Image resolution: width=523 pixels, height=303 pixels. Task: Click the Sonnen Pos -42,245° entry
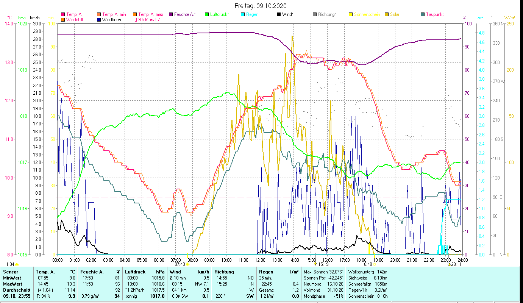click(x=323, y=278)
